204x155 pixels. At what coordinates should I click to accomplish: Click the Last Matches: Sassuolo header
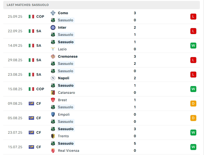(x=28, y=5)
